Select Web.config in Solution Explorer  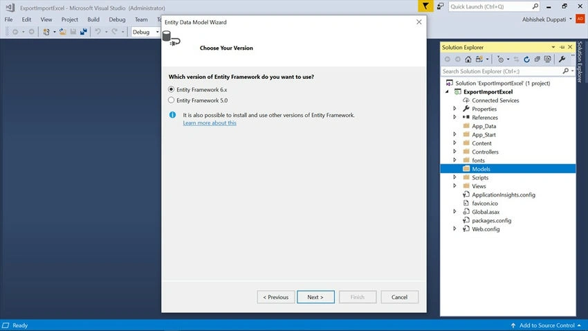[x=486, y=229]
